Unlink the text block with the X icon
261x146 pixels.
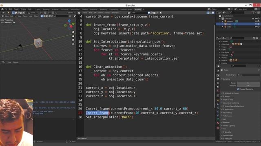click(157, 13)
